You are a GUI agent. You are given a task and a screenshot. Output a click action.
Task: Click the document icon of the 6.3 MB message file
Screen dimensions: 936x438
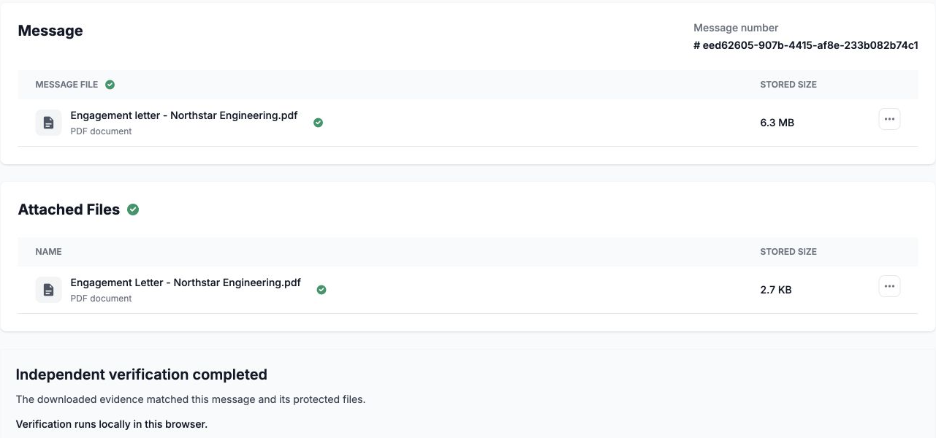tap(48, 123)
